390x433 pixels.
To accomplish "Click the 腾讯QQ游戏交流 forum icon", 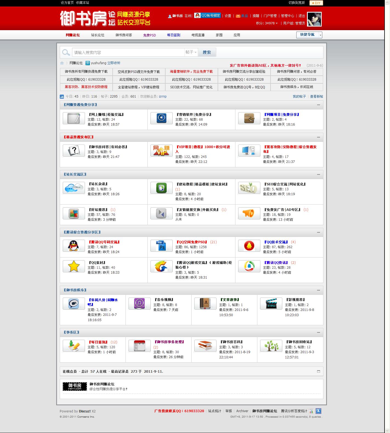I will click(x=161, y=266).
